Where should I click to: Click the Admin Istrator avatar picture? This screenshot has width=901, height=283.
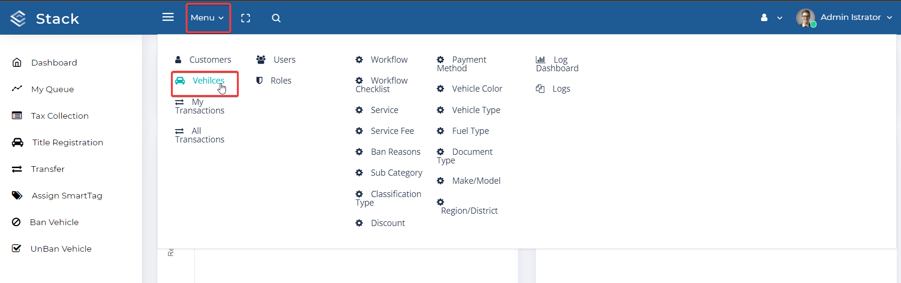806,18
